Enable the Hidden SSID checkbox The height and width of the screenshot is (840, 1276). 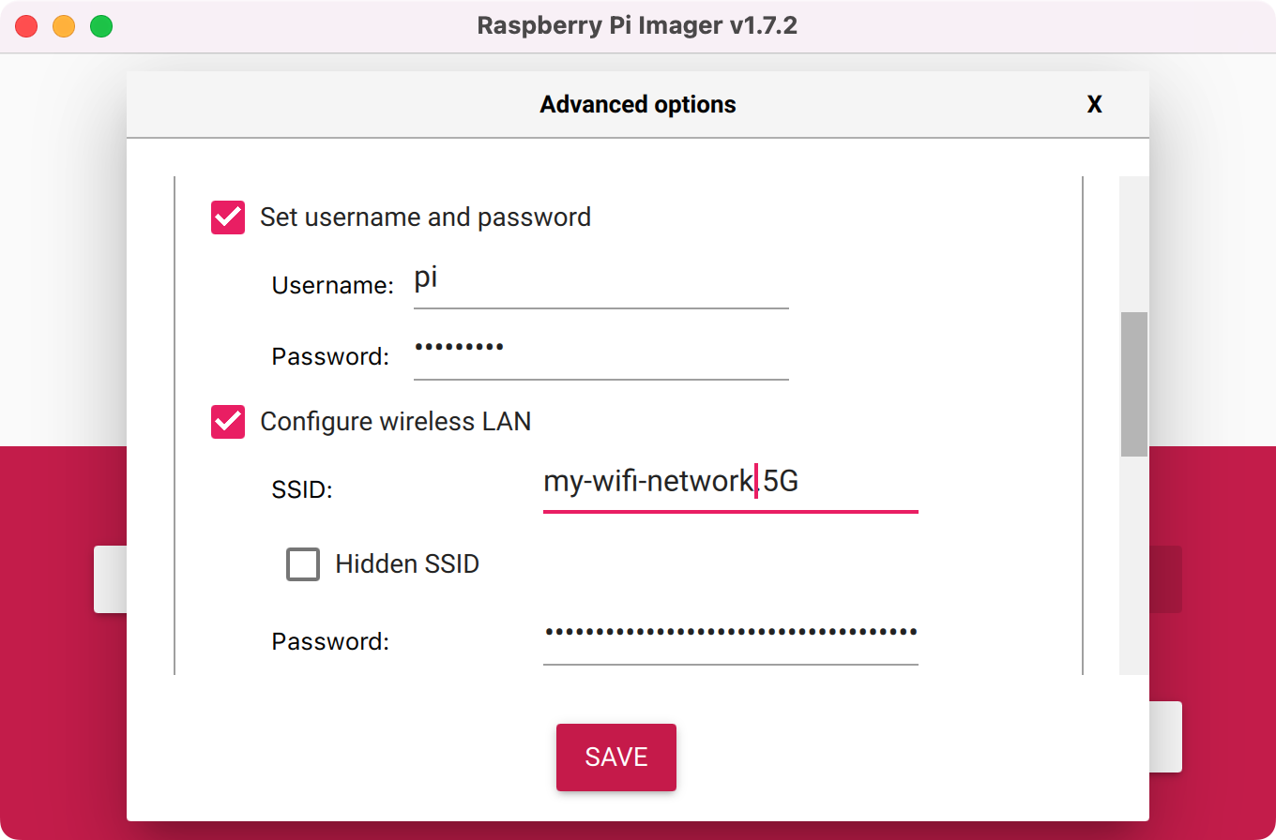coord(303,564)
